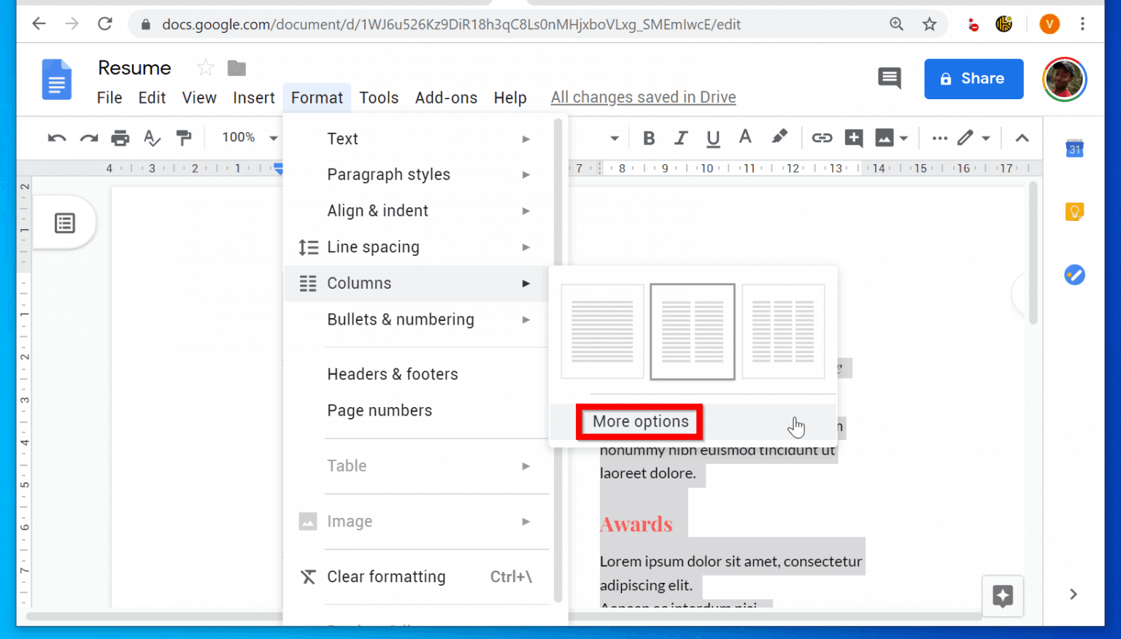Open Docs home icon
Screen dimensions: 1121x639
(x=57, y=79)
